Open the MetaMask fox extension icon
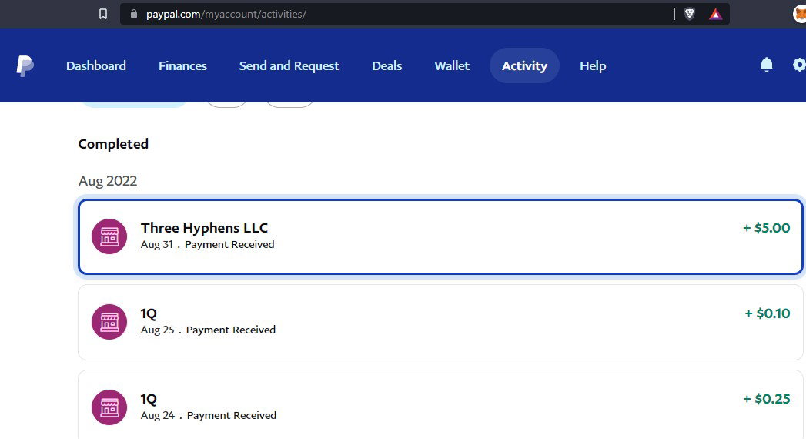The image size is (806, 439). (800, 14)
